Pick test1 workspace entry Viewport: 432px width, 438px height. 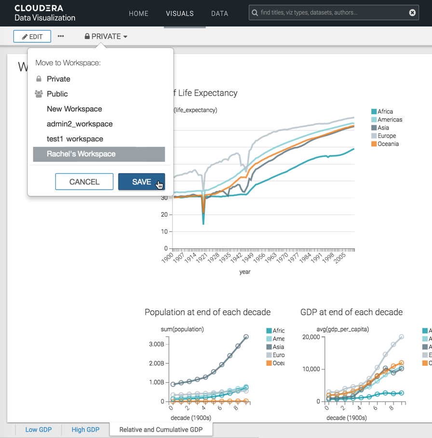coord(75,139)
